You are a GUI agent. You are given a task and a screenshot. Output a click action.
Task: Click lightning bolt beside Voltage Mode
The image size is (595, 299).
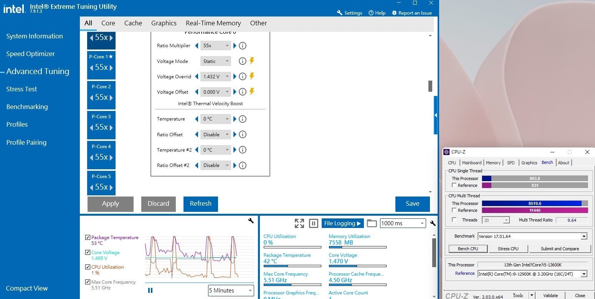[x=252, y=61]
